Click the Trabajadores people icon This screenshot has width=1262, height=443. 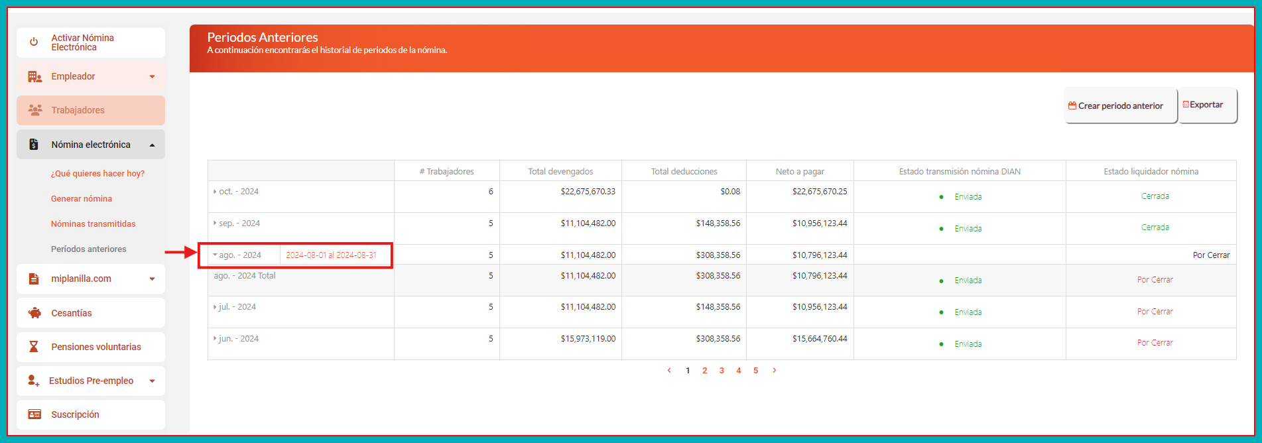[x=35, y=110]
